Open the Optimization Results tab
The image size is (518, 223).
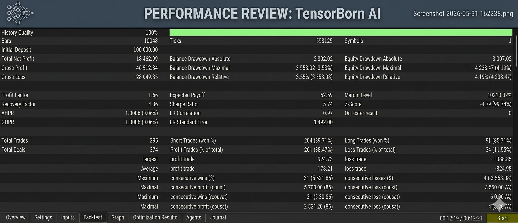[x=155, y=218]
